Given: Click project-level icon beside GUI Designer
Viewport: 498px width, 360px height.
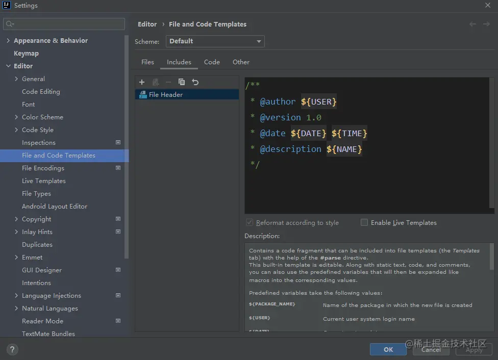Looking at the screenshot, I should [118, 270].
